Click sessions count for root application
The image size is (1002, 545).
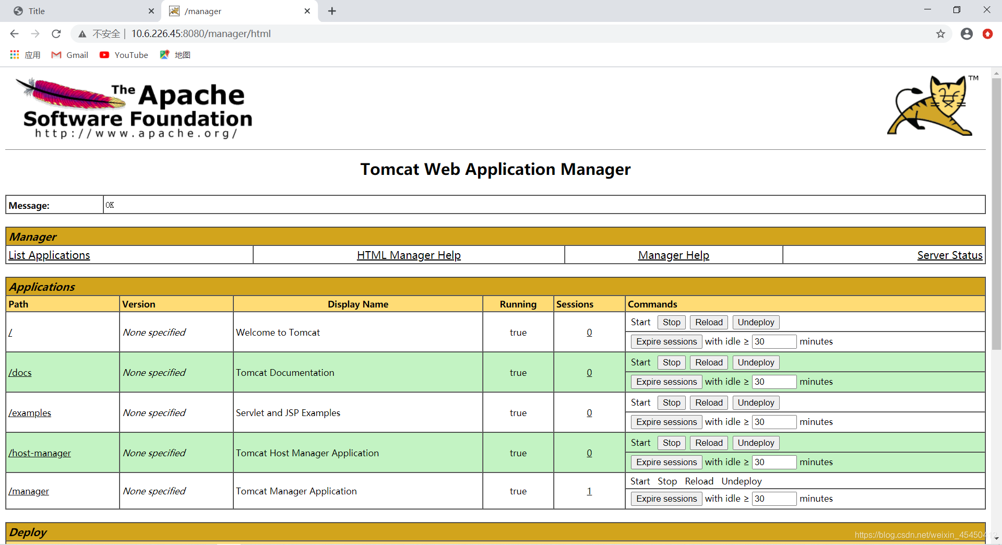[x=589, y=333]
